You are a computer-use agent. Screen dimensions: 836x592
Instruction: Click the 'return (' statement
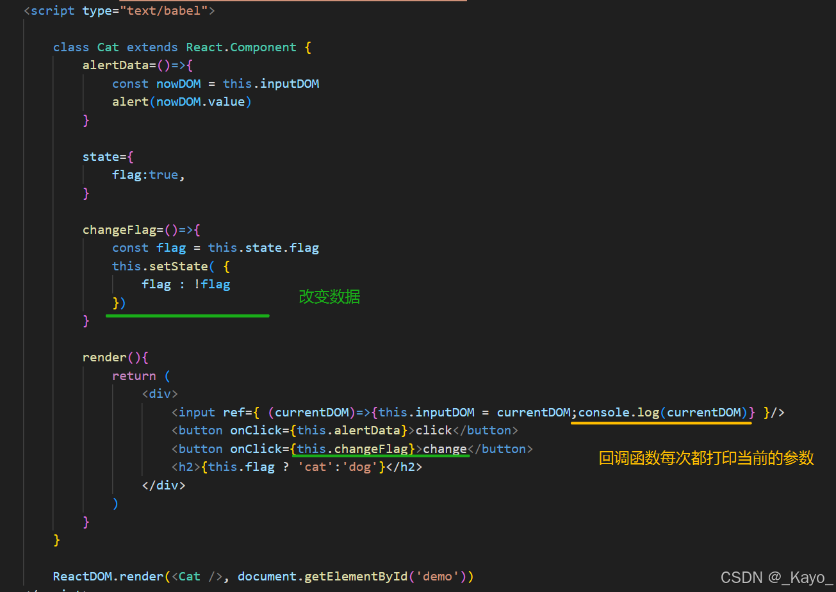click(142, 376)
